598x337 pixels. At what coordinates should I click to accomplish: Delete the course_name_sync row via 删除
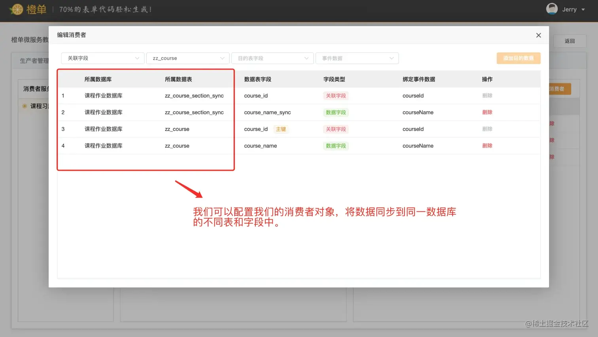(x=487, y=112)
